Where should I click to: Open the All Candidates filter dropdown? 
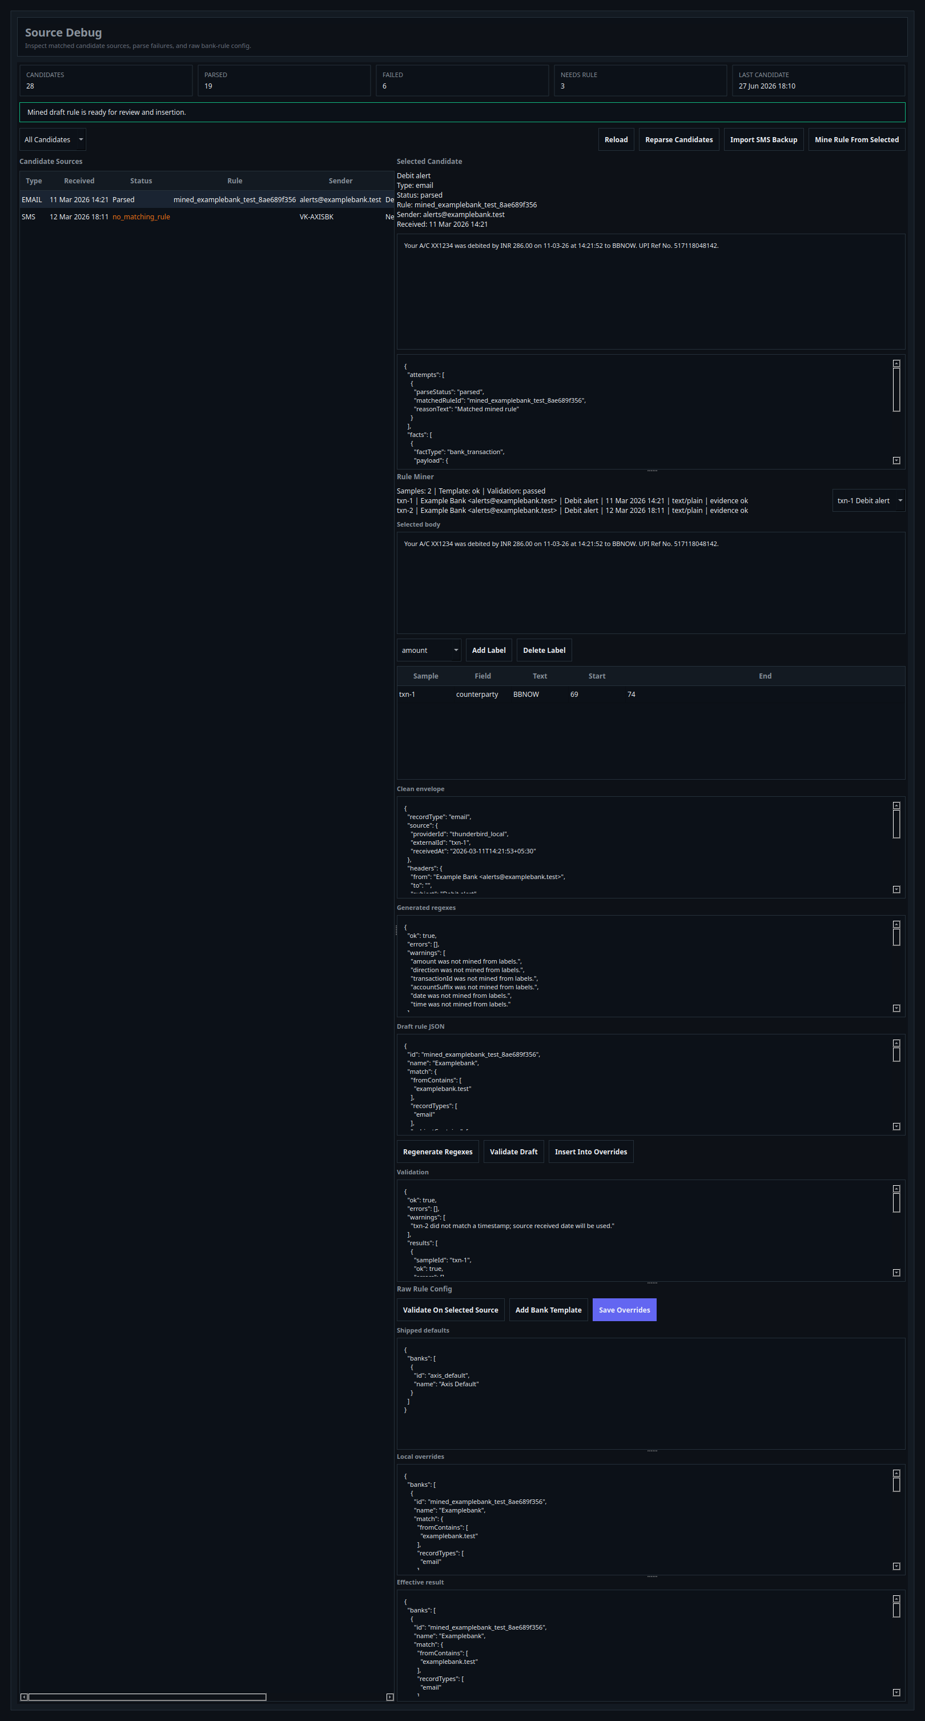click(x=53, y=139)
